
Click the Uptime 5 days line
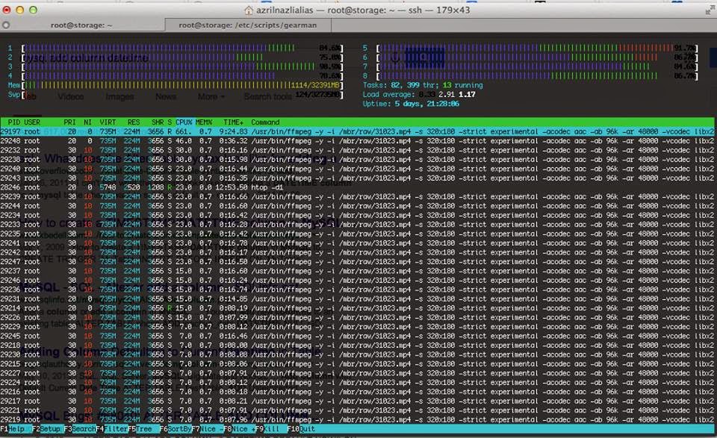[411, 104]
